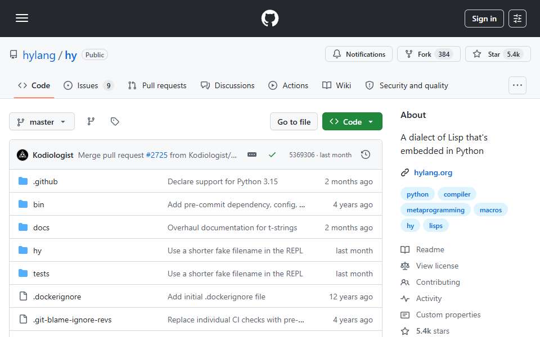Open Kodiologist avatar image
Image resolution: width=540 pixels, height=337 pixels.
[22, 155]
